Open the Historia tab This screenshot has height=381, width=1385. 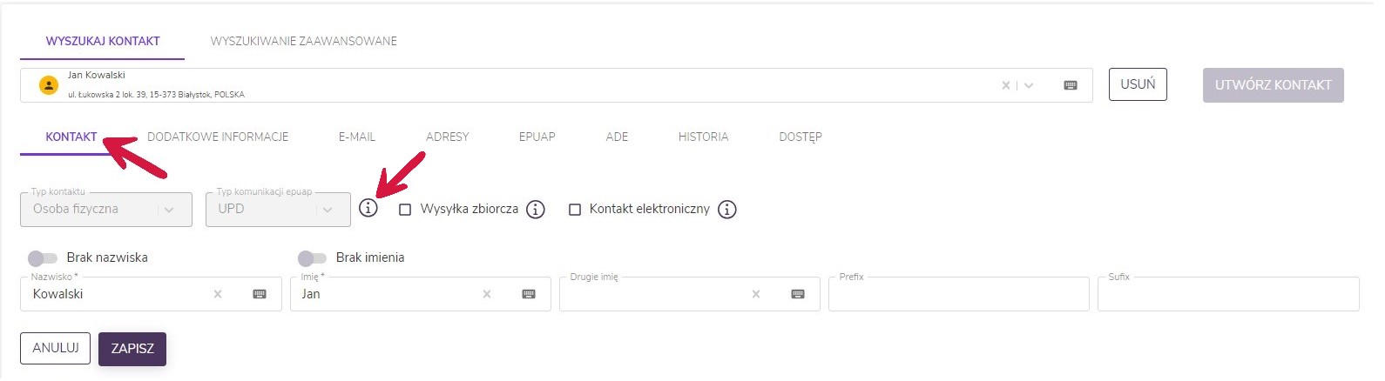pos(703,137)
